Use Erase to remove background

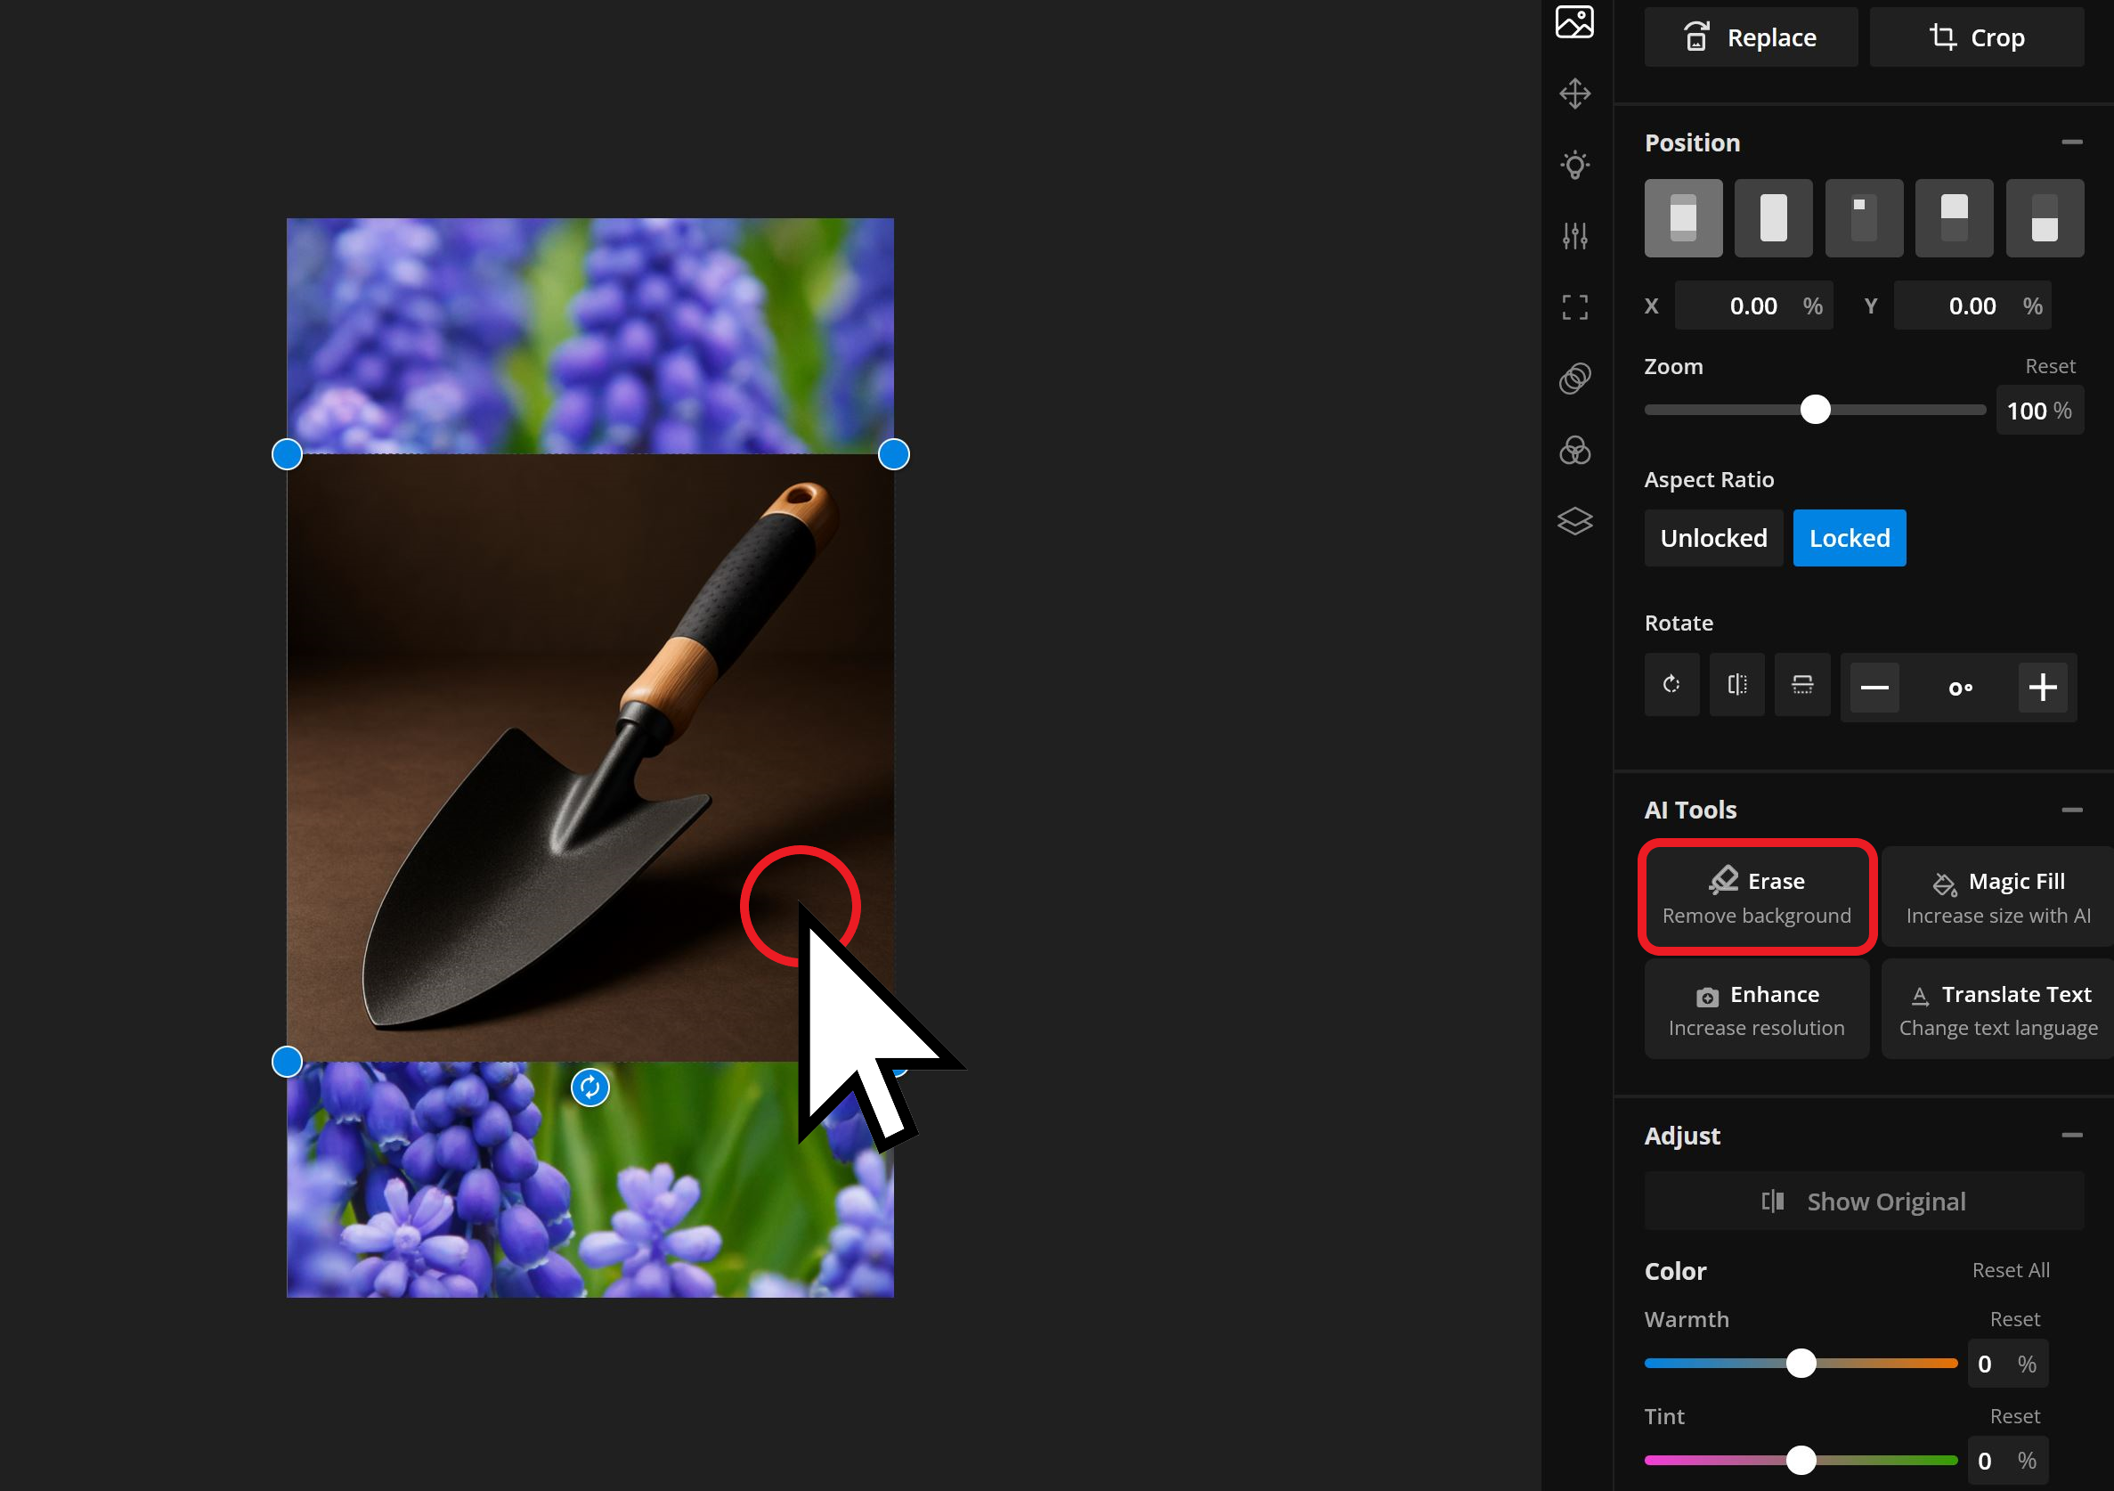tap(1756, 896)
